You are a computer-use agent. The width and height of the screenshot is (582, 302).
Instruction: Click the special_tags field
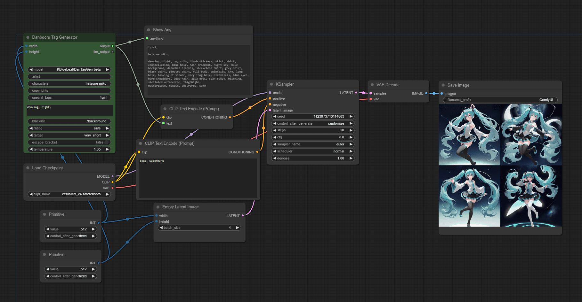[x=69, y=97]
